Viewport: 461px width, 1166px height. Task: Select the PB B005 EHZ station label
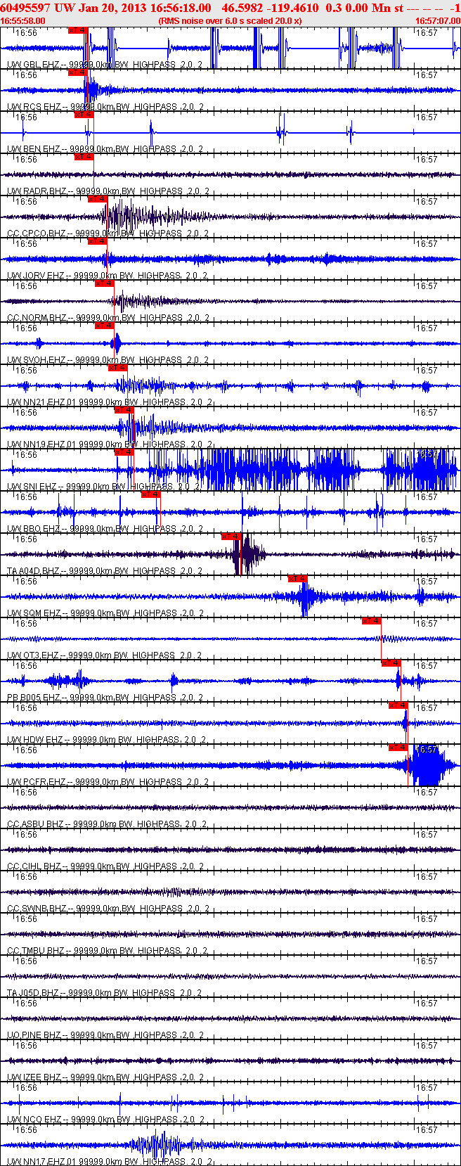click(33, 698)
